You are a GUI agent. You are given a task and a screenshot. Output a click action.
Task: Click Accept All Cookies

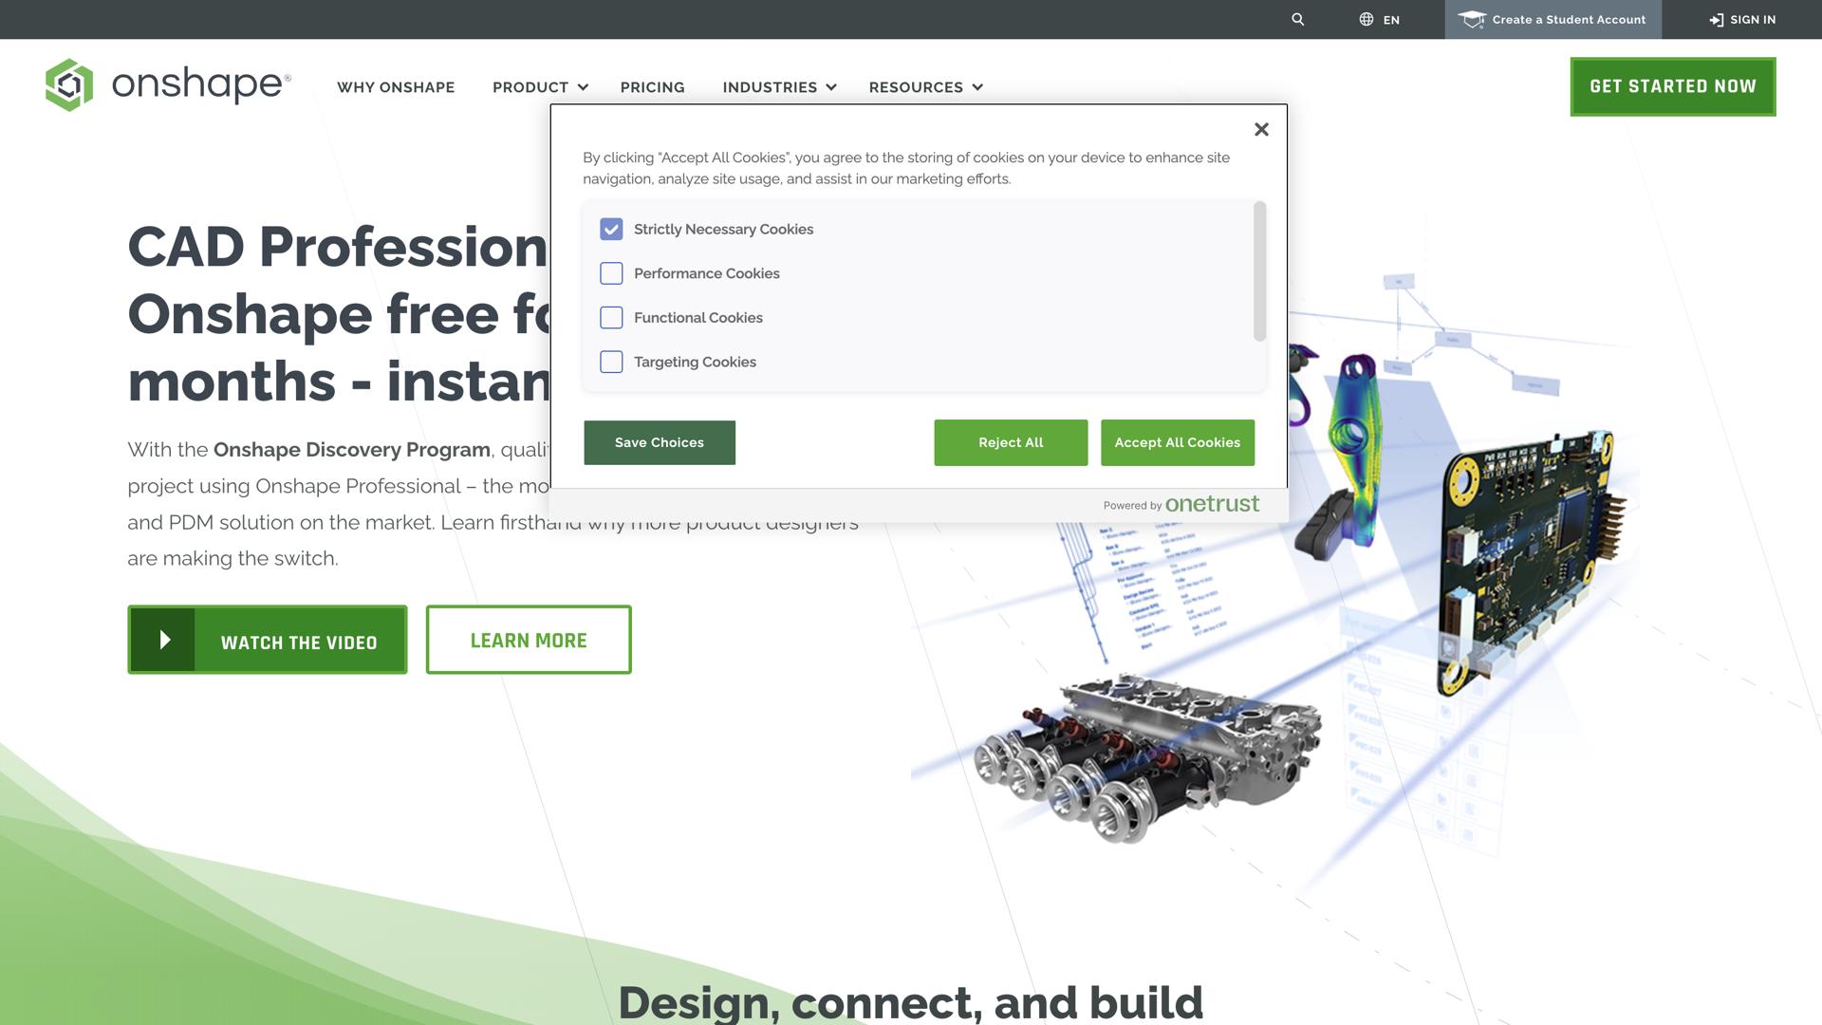[x=1177, y=442]
